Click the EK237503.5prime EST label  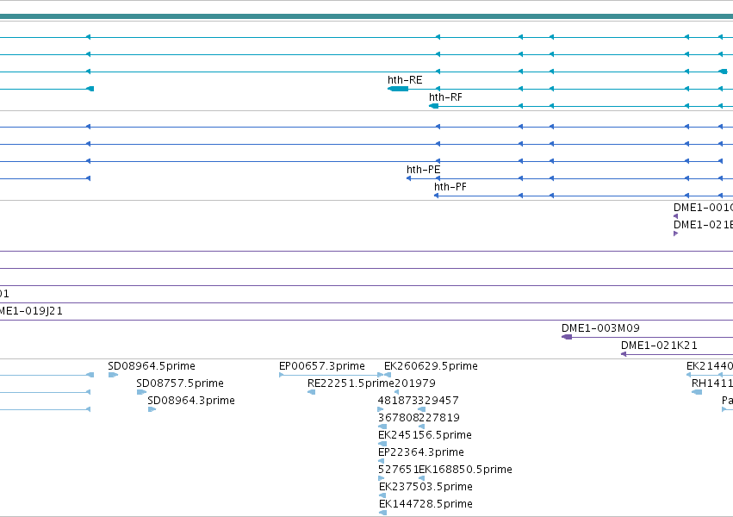click(x=426, y=487)
